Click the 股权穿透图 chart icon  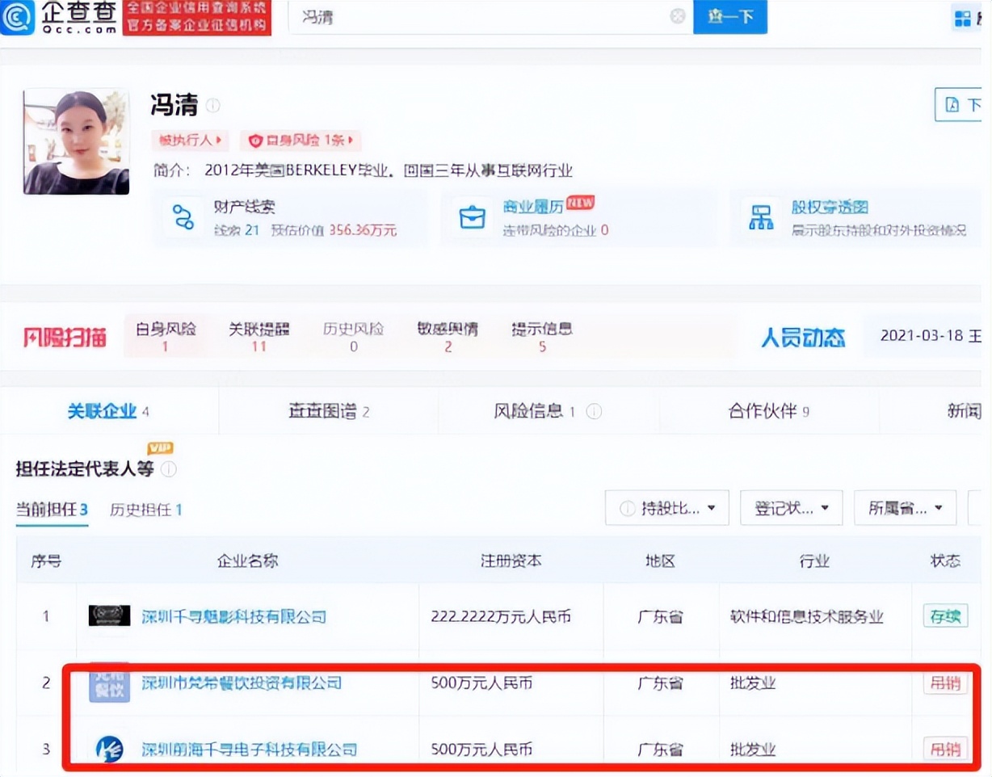pyautogui.click(x=763, y=216)
